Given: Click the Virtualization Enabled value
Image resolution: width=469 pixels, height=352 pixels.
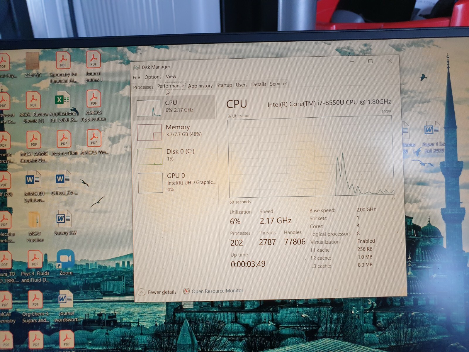Looking at the screenshot, I should (x=366, y=241).
